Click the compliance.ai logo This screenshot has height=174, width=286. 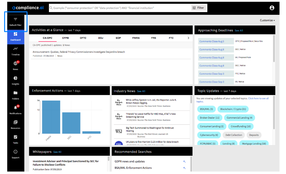click(28, 8)
